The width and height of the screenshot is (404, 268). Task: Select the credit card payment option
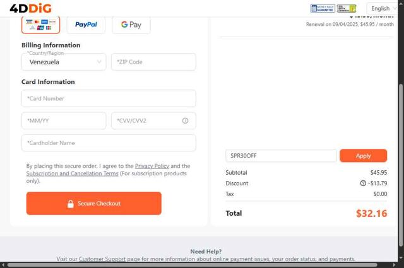pyautogui.click(x=40, y=25)
